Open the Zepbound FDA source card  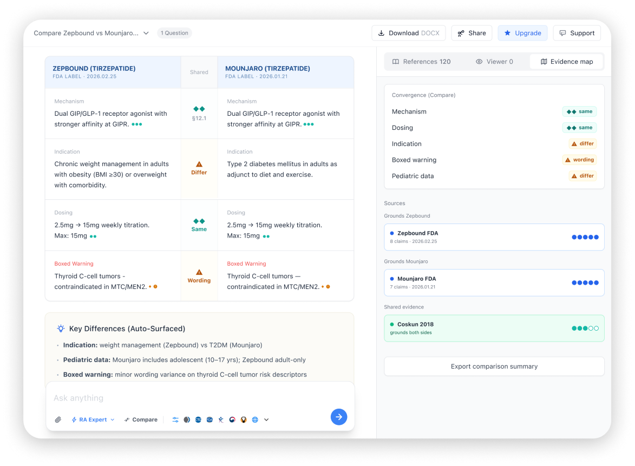pos(494,237)
